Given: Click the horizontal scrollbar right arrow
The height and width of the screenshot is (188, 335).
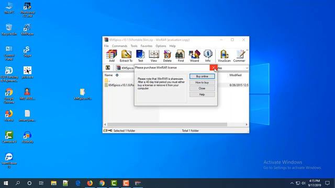Looking at the screenshot, I should (x=247, y=124).
